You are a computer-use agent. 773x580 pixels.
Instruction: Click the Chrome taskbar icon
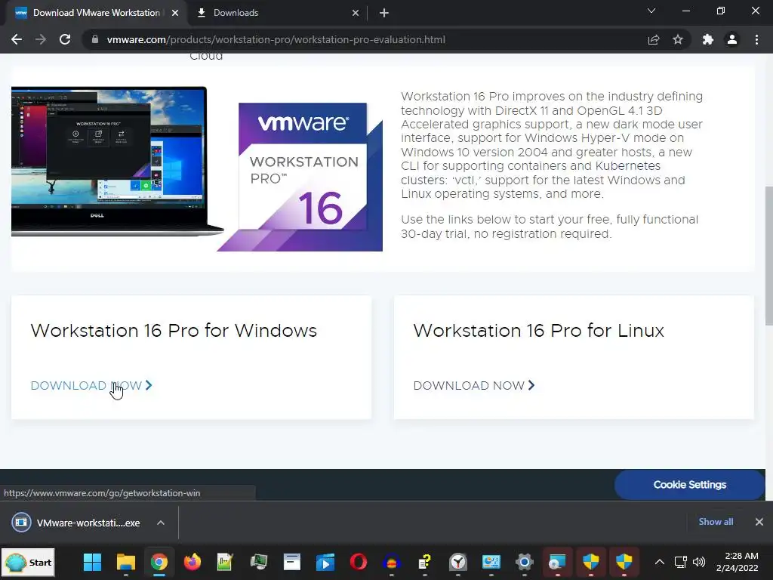(x=159, y=562)
